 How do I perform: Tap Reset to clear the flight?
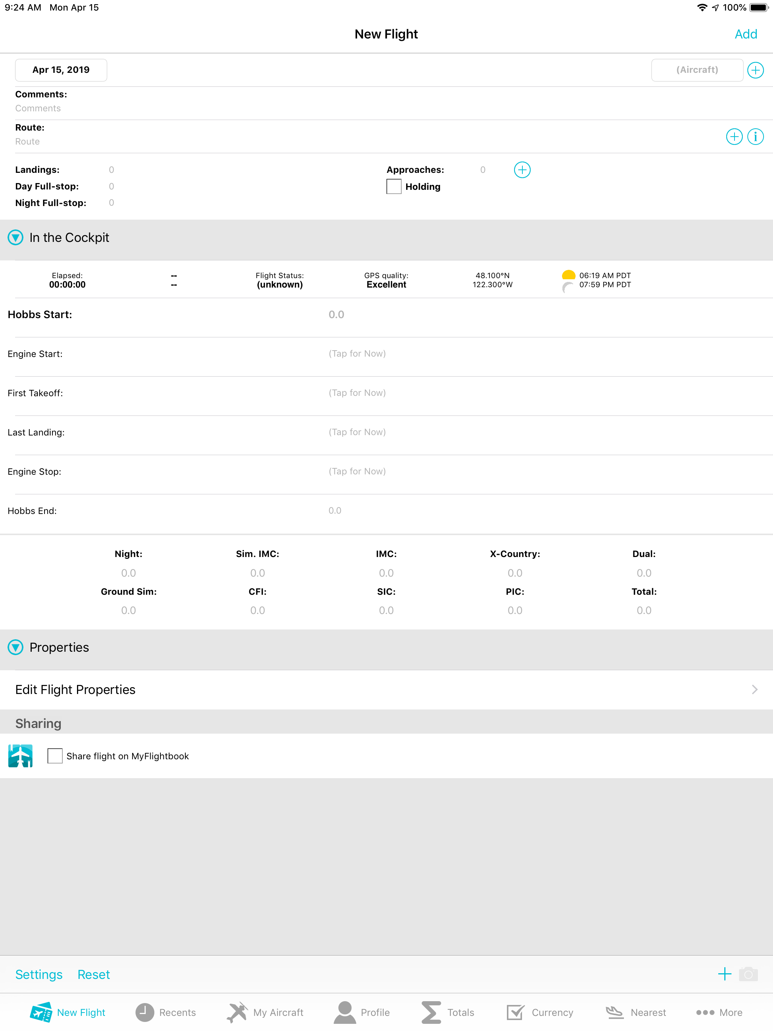(x=94, y=974)
